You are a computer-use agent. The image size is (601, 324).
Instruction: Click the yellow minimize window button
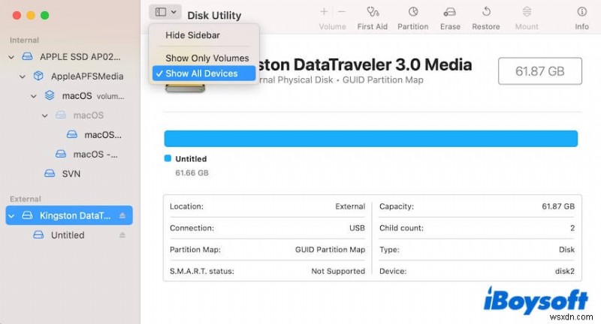[x=31, y=15]
